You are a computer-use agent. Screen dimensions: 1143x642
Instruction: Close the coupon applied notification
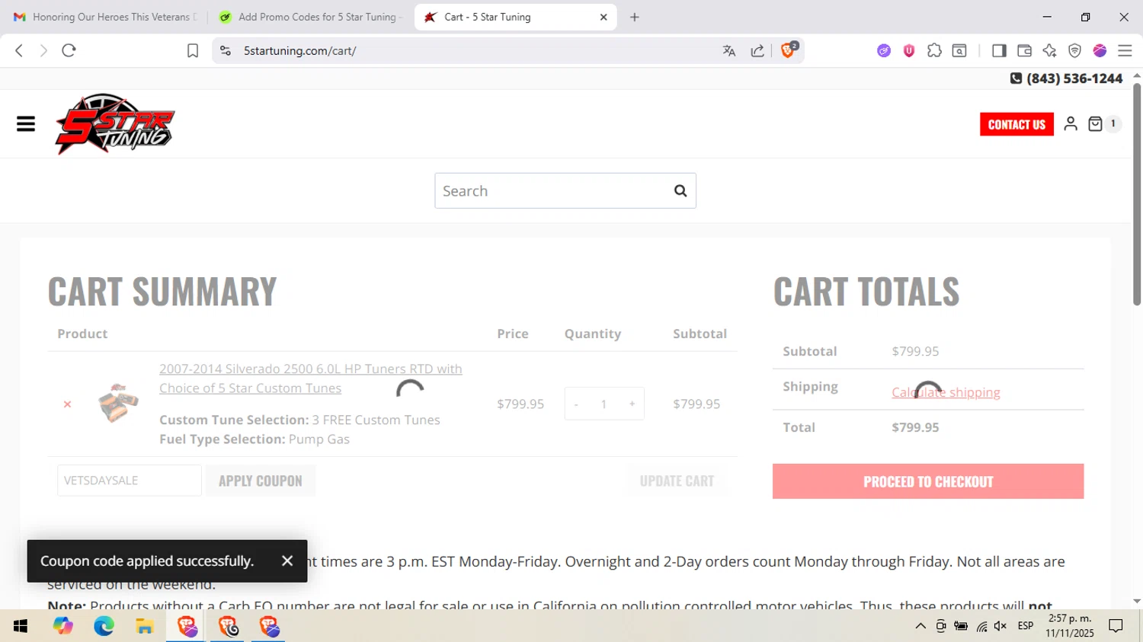(x=287, y=561)
